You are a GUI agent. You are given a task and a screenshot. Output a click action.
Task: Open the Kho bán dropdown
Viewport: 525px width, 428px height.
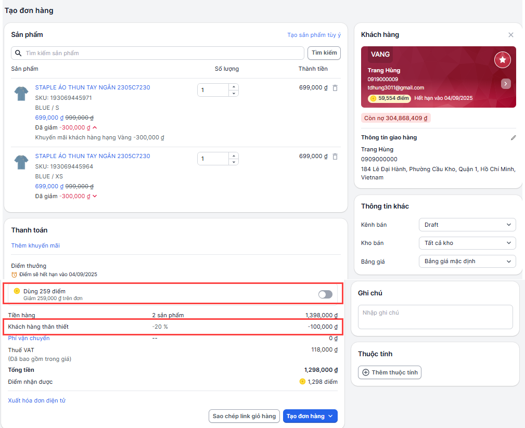coord(467,243)
